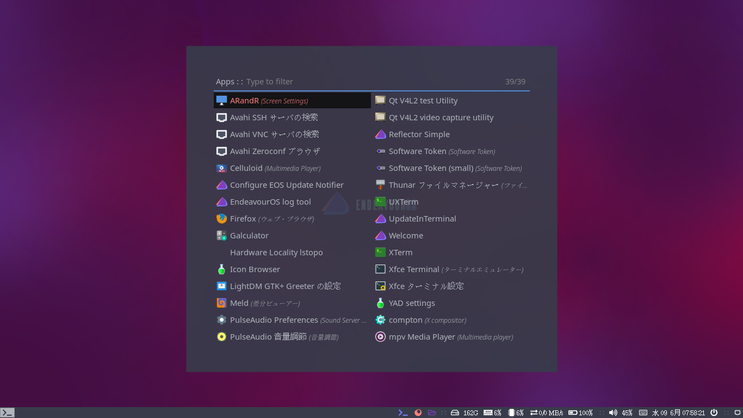
Task: Launch Meld diff viewer icon
Action: coord(221,303)
